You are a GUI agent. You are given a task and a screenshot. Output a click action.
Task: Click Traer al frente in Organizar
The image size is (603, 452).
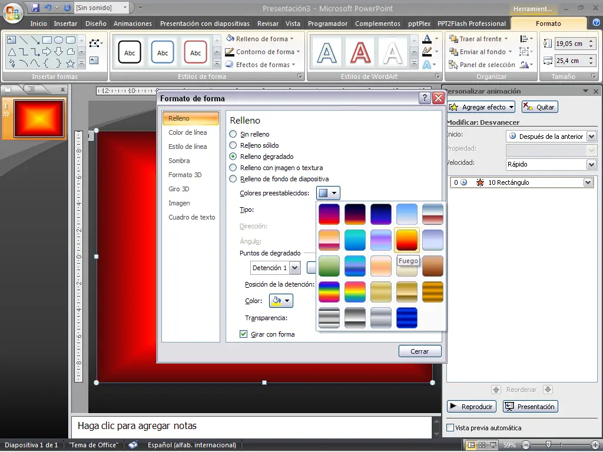(x=479, y=39)
